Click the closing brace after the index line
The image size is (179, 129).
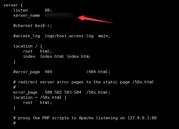point(14,62)
